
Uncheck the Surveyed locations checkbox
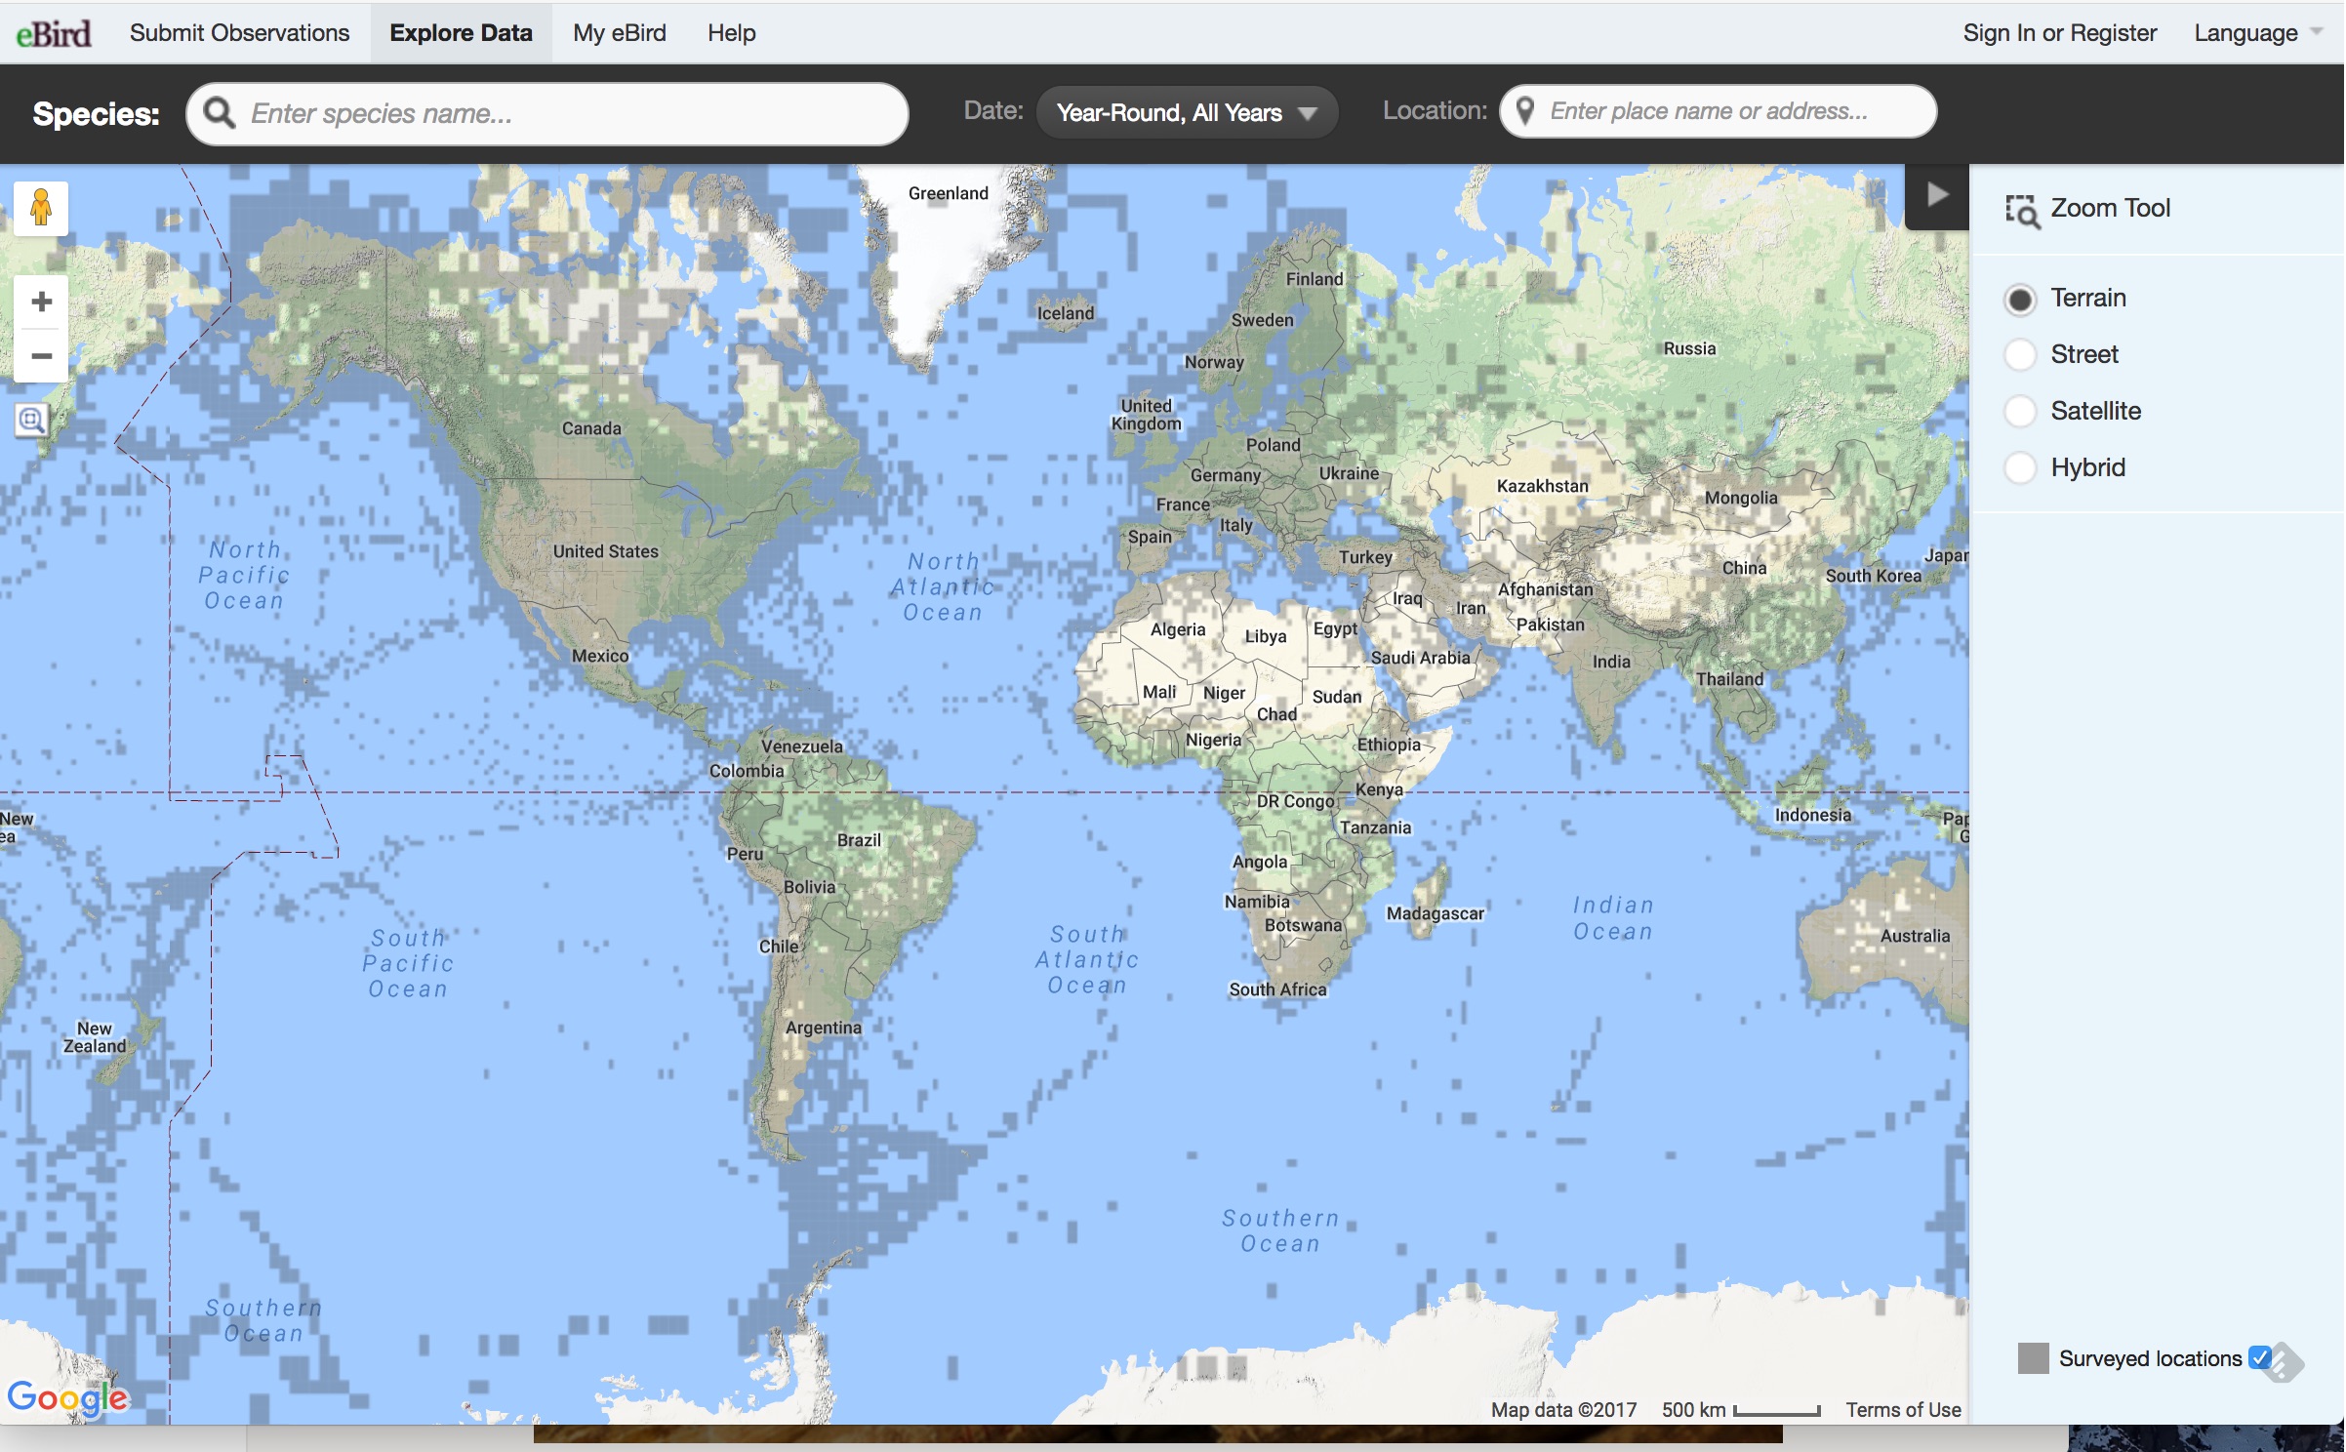[2259, 1357]
